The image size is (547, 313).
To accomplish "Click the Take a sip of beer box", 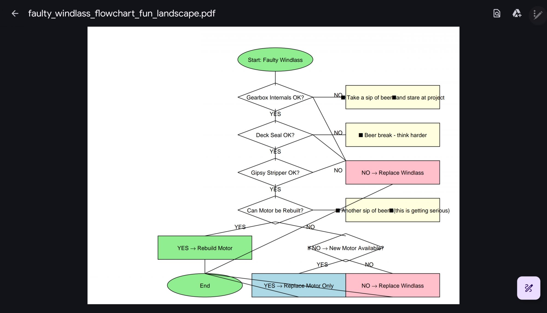I will point(392,97).
